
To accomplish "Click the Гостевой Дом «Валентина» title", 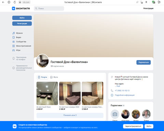I will 69,62.
